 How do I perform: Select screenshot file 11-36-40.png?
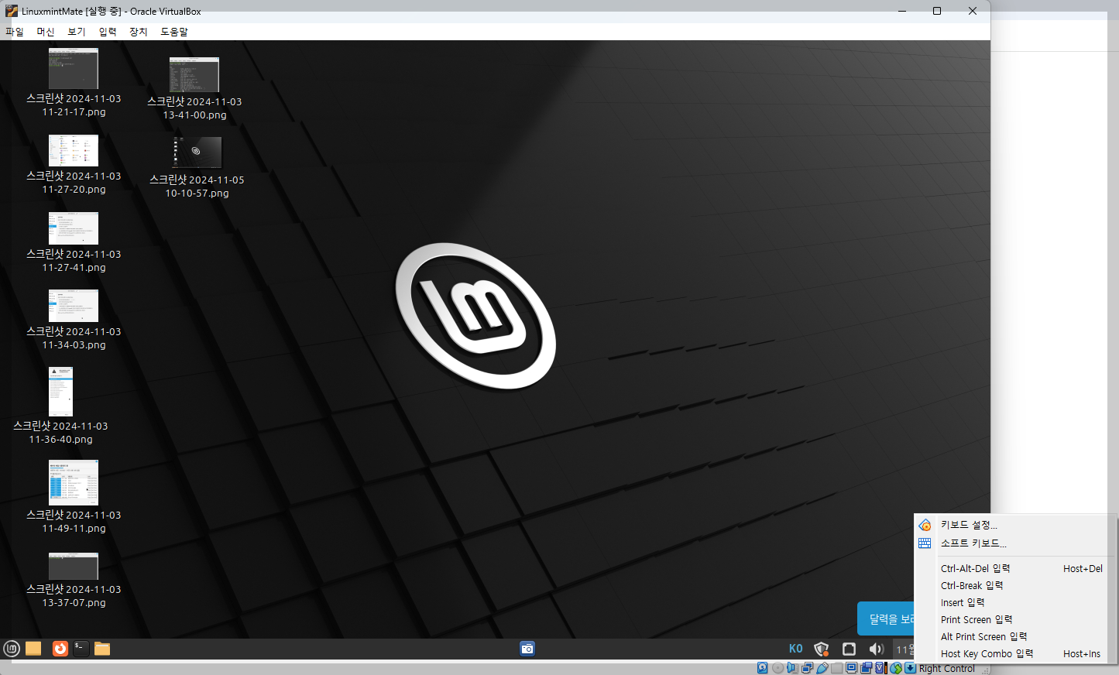pyautogui.click(x=60, y=406)
